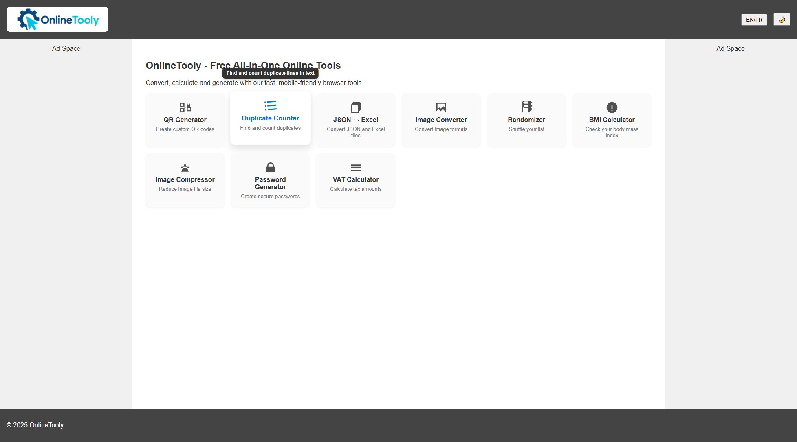Screen dimensions: 797x442
Task: Open the Duplicate Counter title link
Action: pyautogui.click(x=271, y=118)
